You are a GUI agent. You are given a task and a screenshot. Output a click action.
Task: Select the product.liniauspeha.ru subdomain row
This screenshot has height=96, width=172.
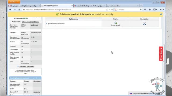pos(73,23)
